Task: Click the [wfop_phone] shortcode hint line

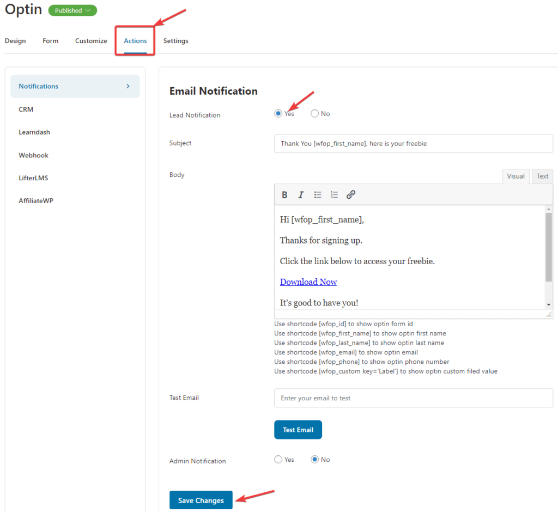Action: pyautogui.click(x=362, y=362)
